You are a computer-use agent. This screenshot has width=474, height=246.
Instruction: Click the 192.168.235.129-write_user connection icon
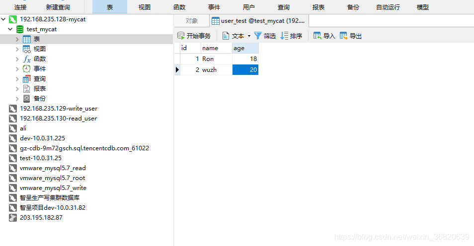13,109
